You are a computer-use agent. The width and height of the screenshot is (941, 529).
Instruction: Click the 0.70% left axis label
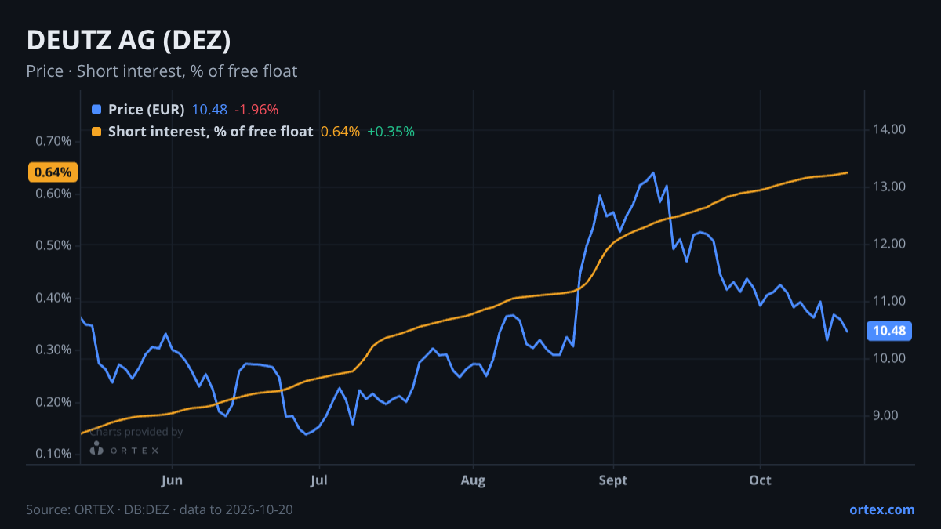(54, 141)
